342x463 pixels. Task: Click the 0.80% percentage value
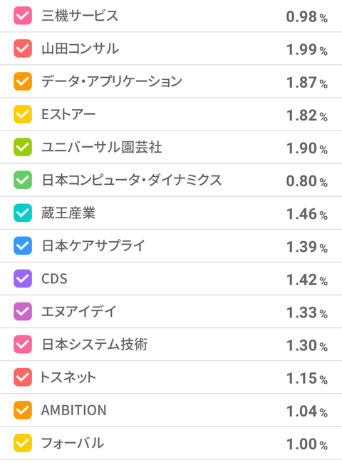(x=307, y=181)
